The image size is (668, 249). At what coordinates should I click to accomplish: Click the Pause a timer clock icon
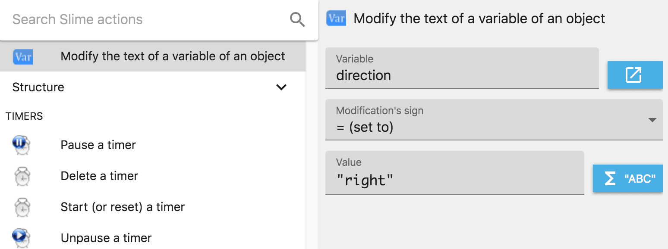tap(22, 145)
